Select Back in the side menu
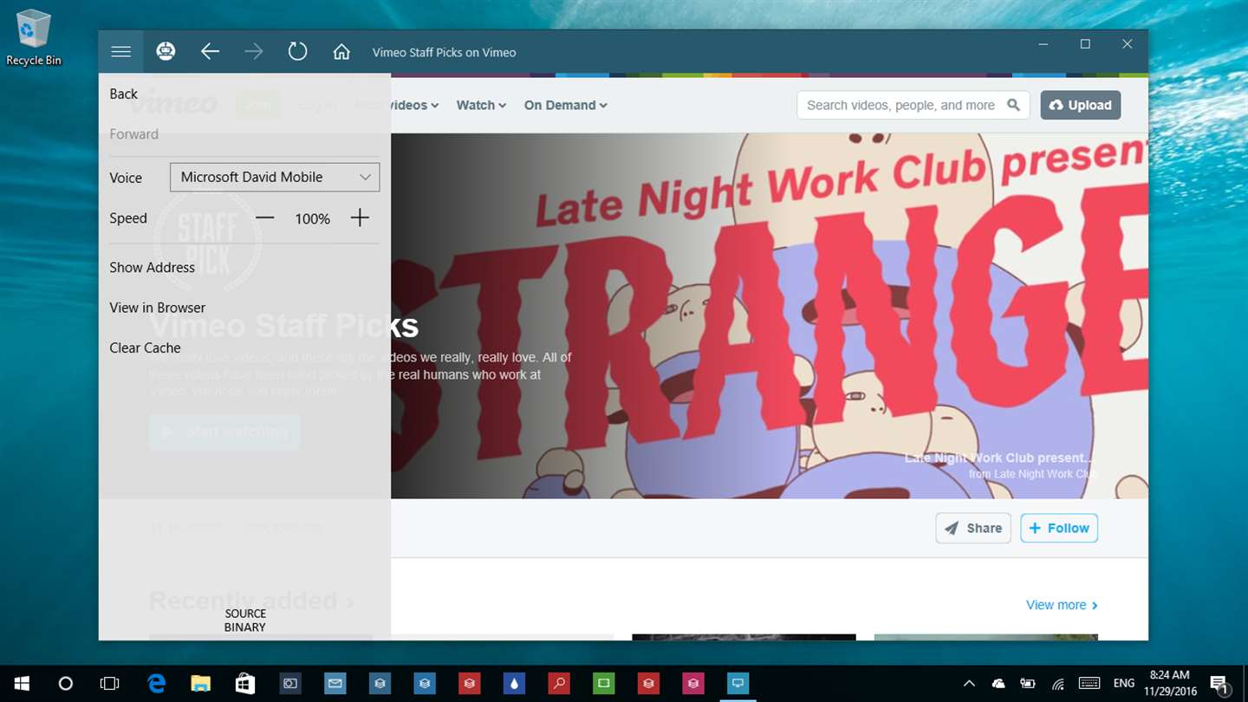1248x702 pixels. coord(124,94)
